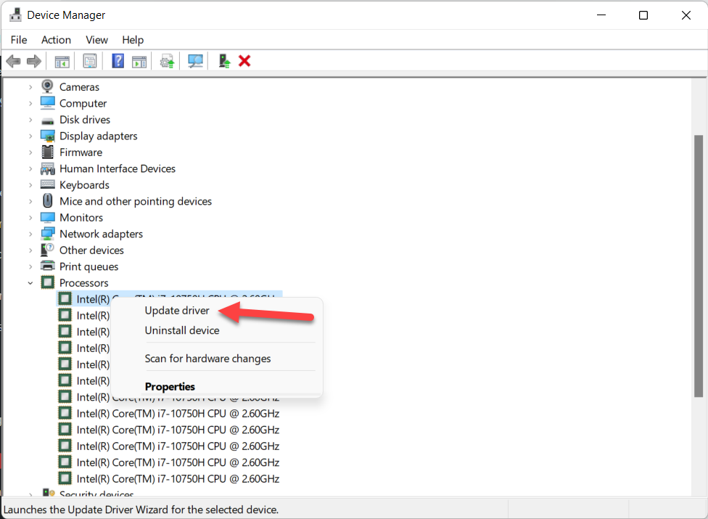This screenshot has width=708, height=519.
Task: Click the red X Uninstall device icon
Action: coord(244,61)
